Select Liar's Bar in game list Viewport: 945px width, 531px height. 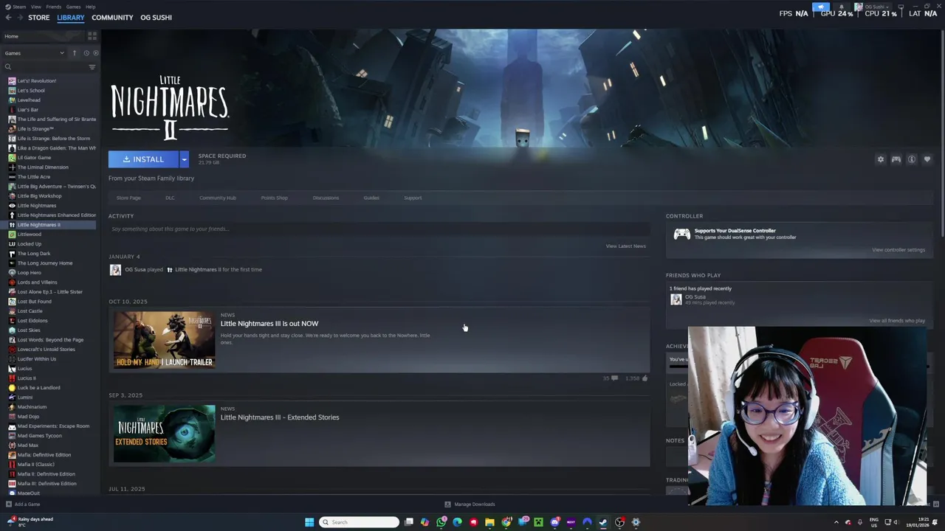tap(28, 110)
